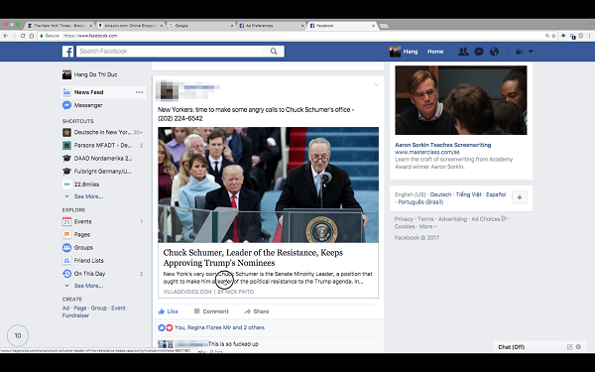Image resolution: width=595 pixels, height=372 pixels.
Task: Open Aaron Sorkin Teaches Screenwriting link
Action: [x=443, y=145]
